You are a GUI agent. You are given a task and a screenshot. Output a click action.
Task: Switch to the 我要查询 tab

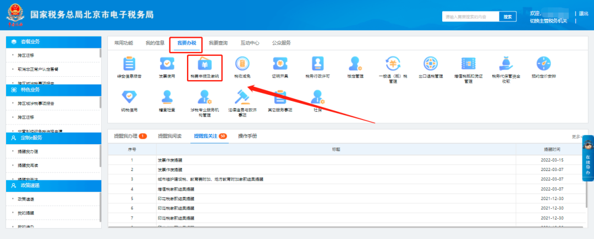218,43
